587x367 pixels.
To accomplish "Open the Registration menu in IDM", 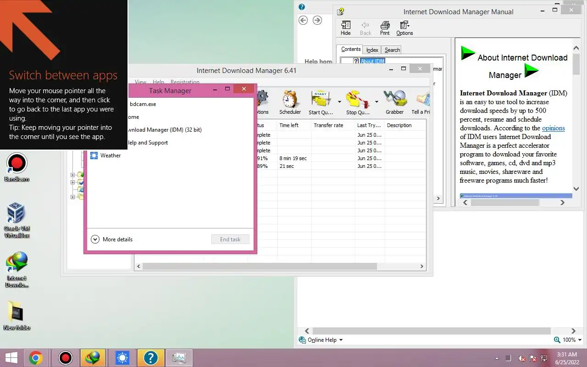I will click(x=185, y=83).
